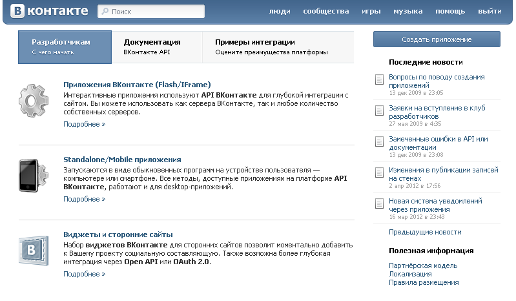Click Подробнее under Виджеты section
The image size is (516, 301).
[84, 274]
